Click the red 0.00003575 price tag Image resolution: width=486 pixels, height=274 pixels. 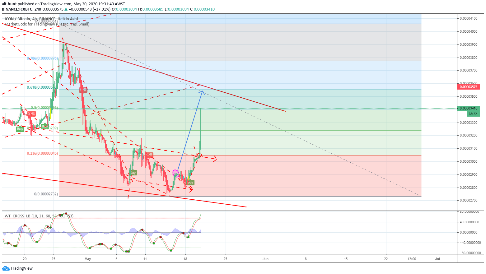pyautogui.click(x=469, y=87)
